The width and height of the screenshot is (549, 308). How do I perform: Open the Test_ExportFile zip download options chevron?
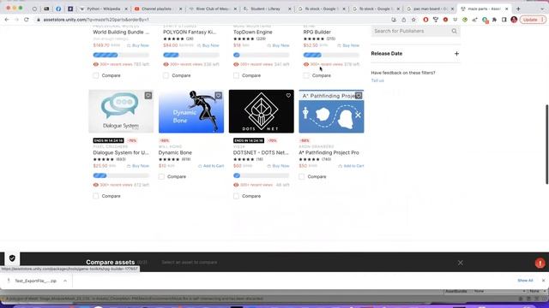pos(65,281)
